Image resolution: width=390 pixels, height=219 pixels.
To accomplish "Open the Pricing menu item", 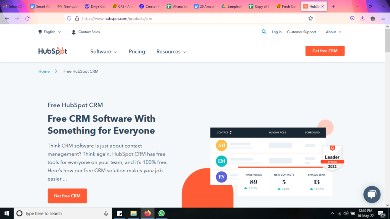I will coord(137,52).
